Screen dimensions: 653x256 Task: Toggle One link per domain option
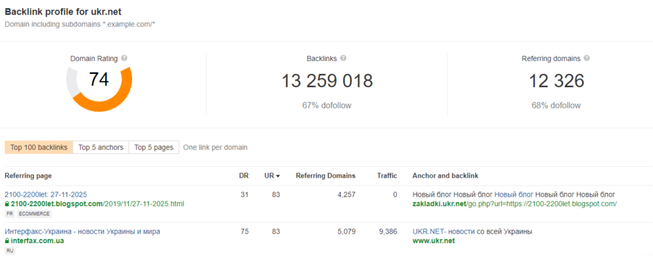pos(215,147)
